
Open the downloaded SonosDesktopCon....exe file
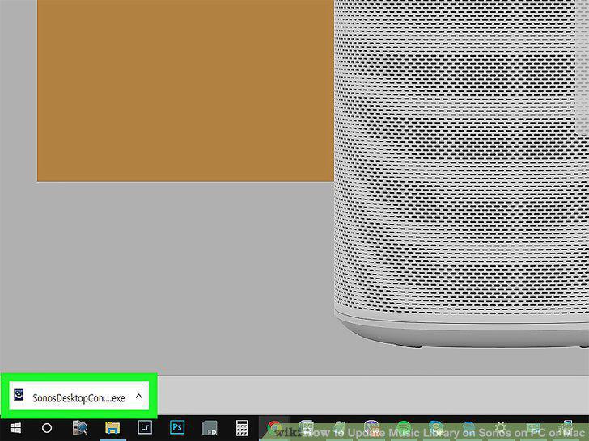coord(78,397)
